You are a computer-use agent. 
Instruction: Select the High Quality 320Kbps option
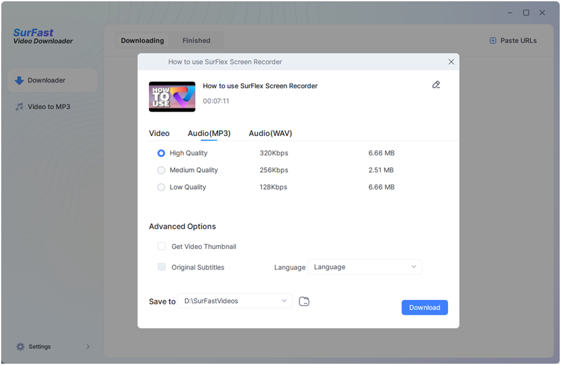coord(161,153)
